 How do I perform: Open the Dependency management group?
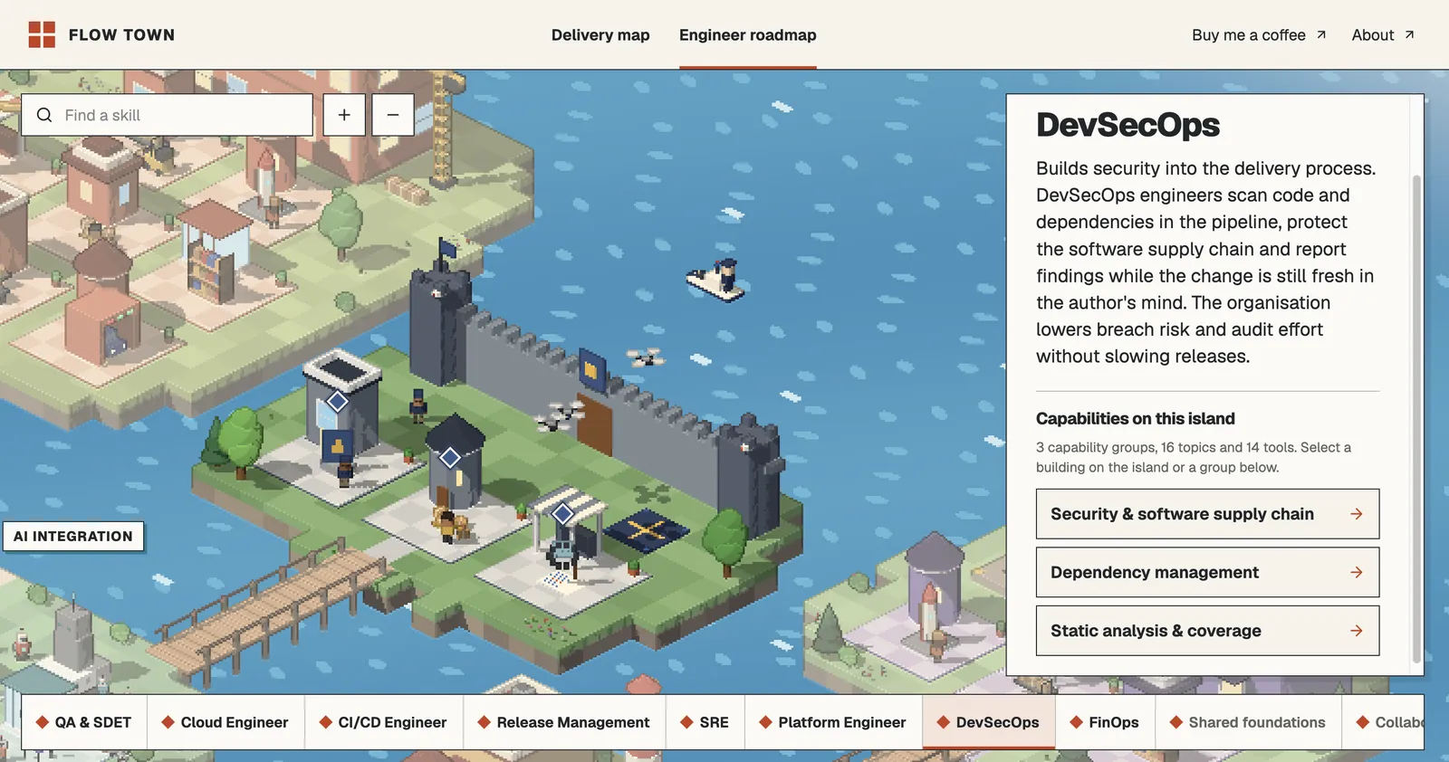coord(1207,572)
